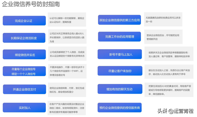Click description starting 建议在主动加人之前
Viewport: 197px width, 117px height.
pyautogui.click(x=169, y=72)
